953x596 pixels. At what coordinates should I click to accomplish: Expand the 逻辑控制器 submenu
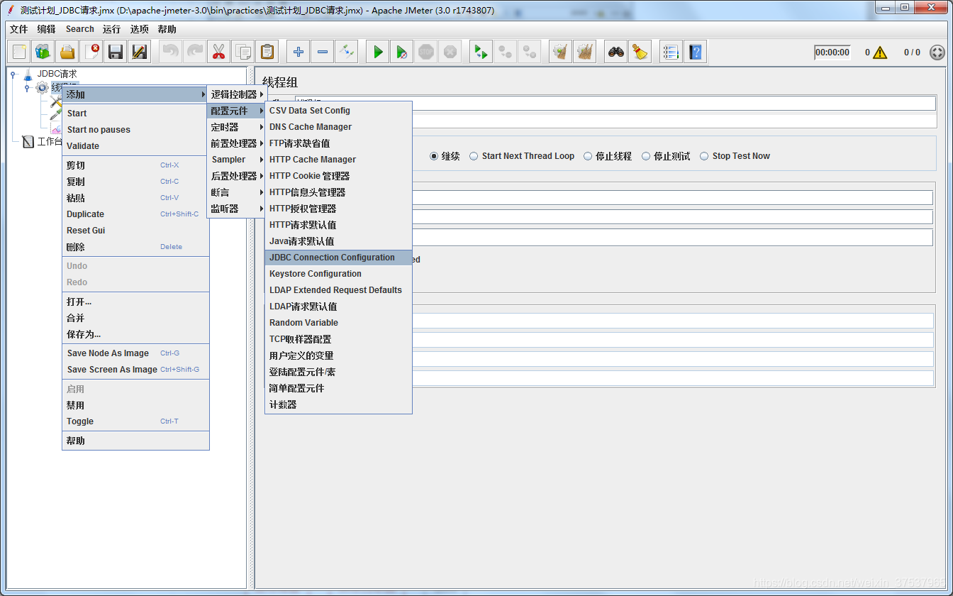coord(238,94)
